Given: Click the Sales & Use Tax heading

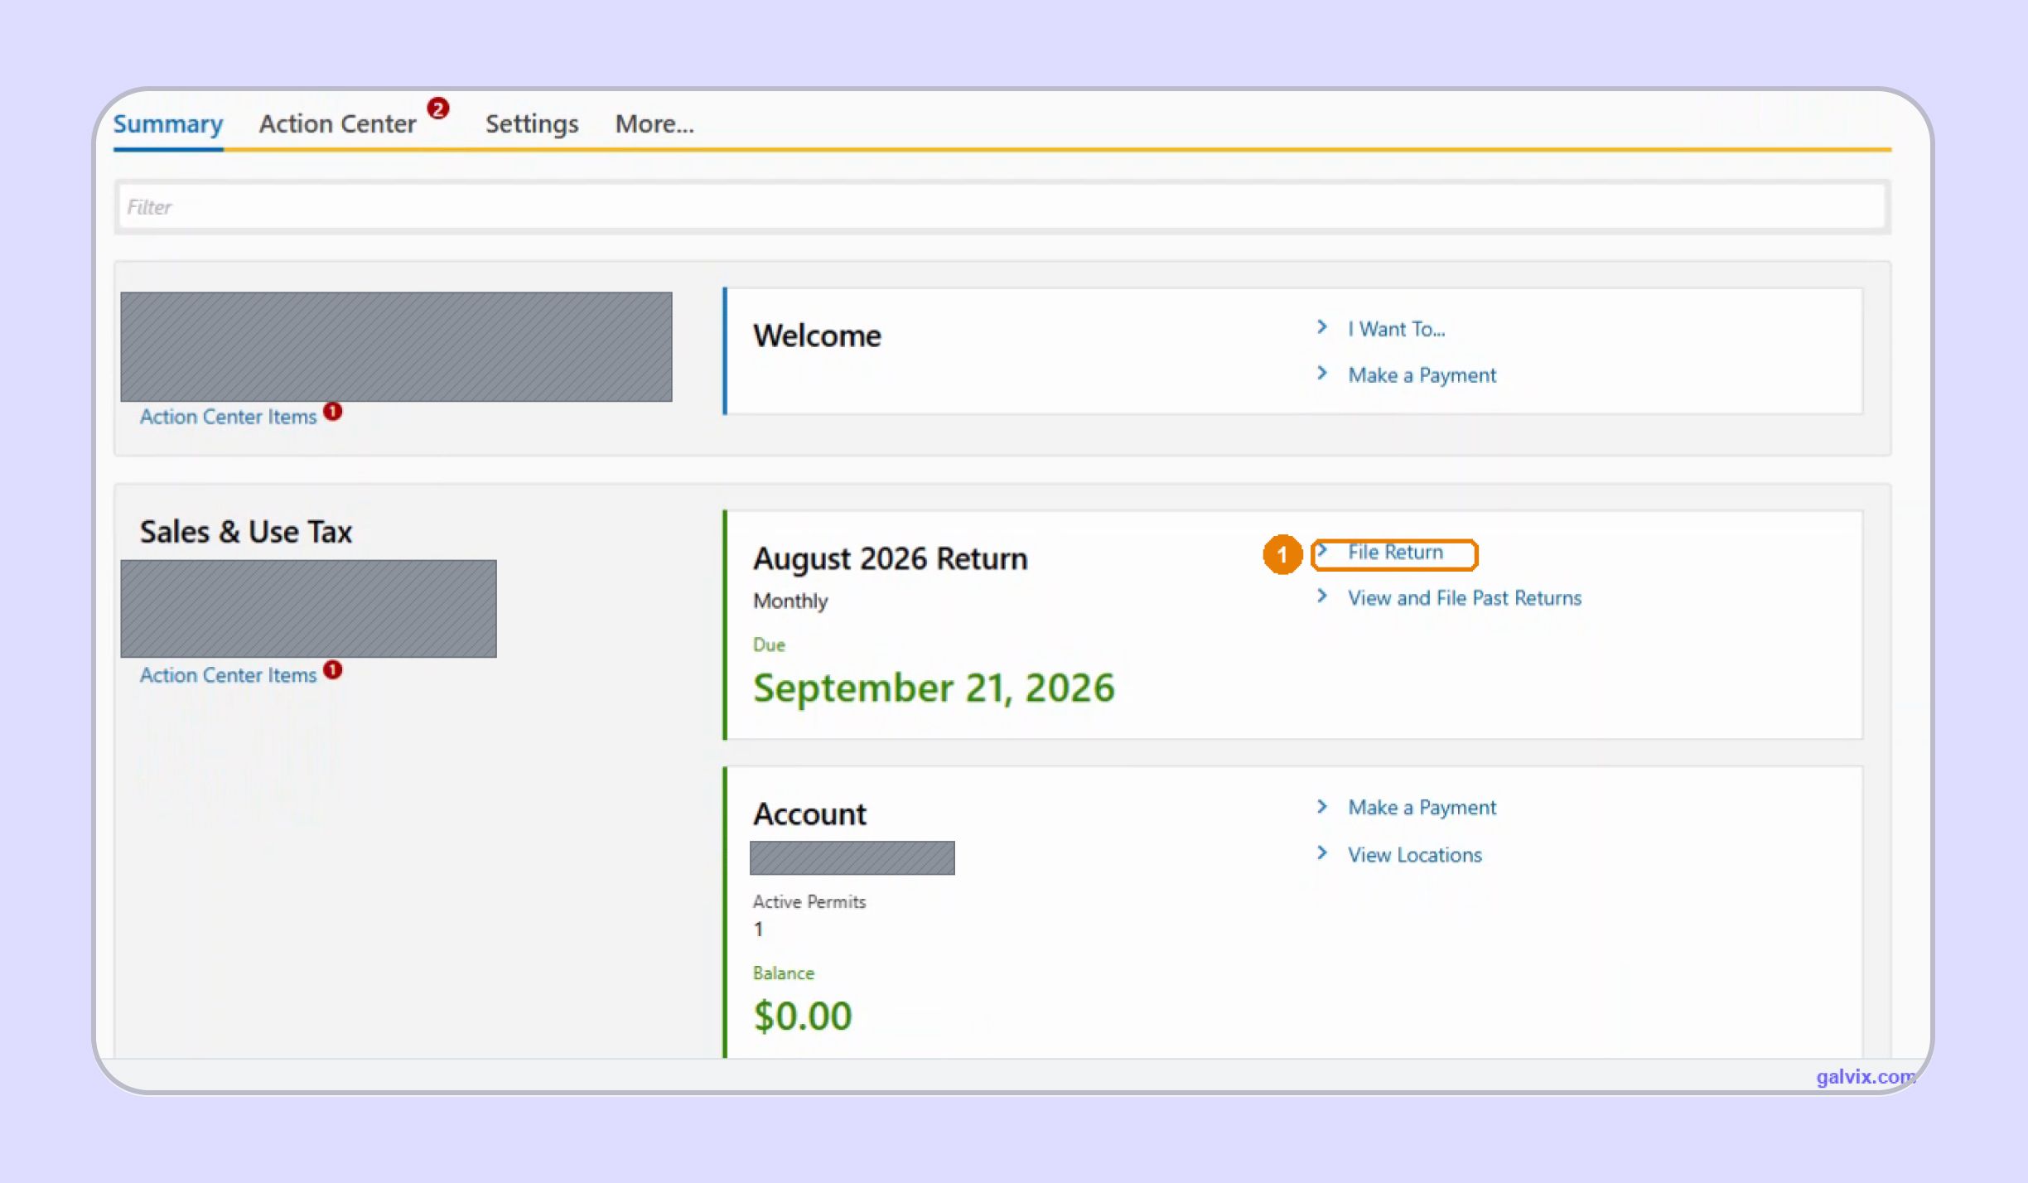Looking at the screenshot, I should (x=246, y=532).
